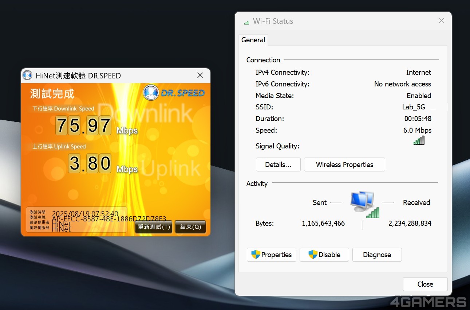Click the 下行速率 Downlink Speed label

(63, 108)
